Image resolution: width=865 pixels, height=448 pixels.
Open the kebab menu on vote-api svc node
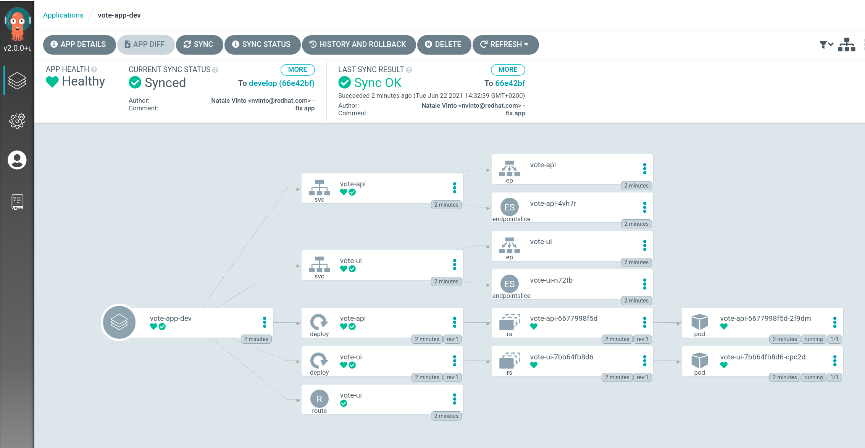coord(454,188)
